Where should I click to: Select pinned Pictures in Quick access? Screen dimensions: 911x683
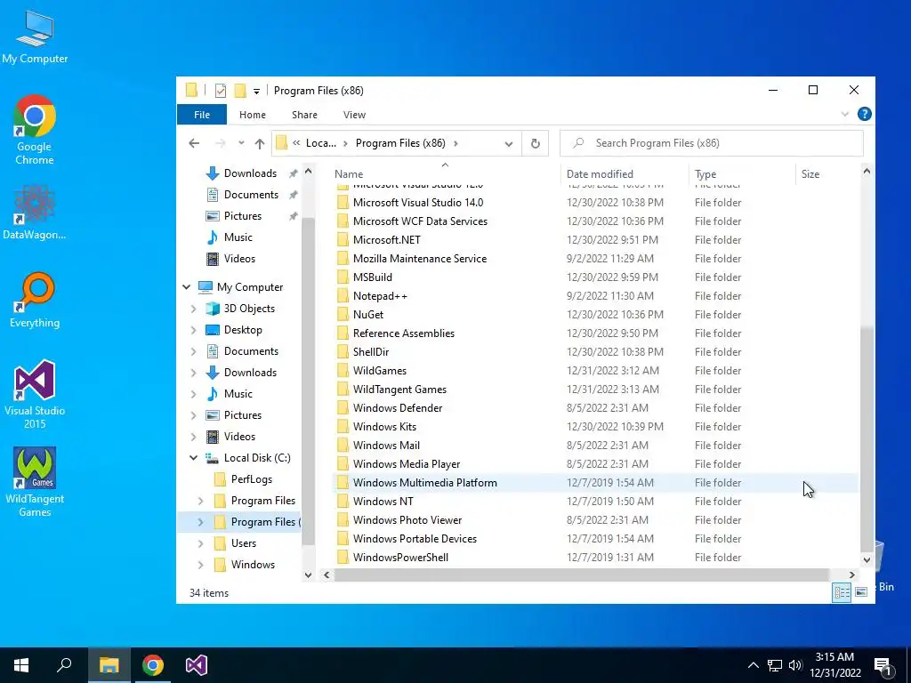(x=243, y=216)
